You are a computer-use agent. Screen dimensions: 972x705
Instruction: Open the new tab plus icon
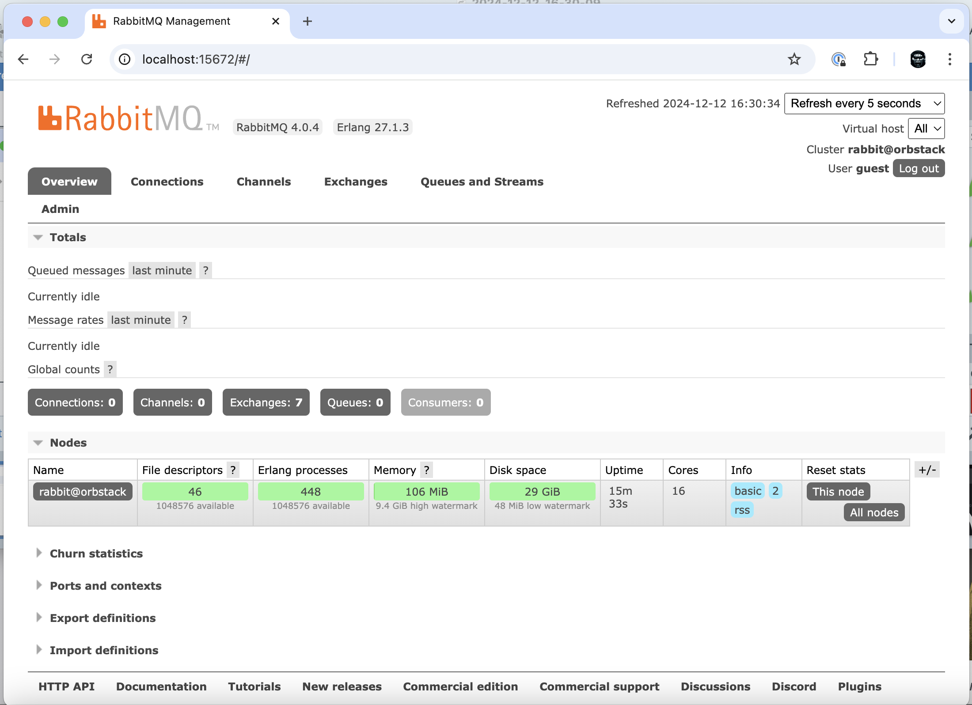tap(308, 21)
